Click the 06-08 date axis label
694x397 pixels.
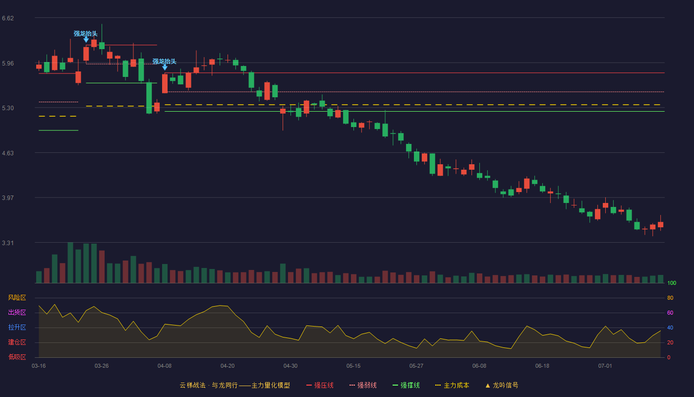coord(479,366)
